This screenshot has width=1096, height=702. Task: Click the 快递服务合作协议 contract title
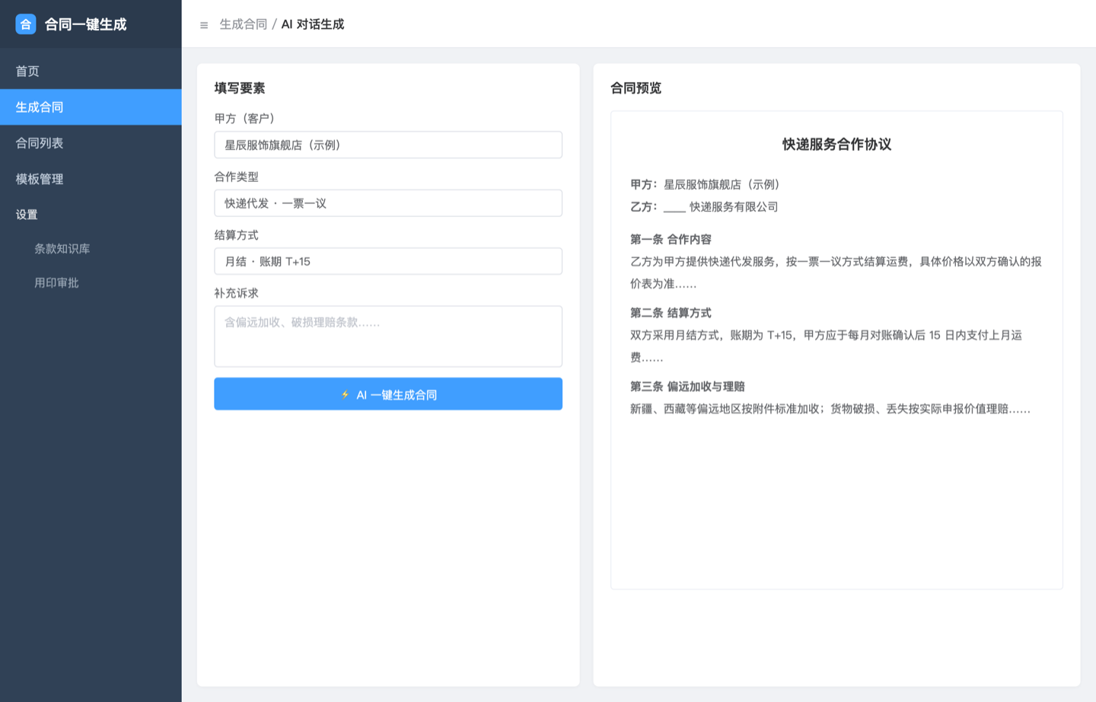coord(836,145)
